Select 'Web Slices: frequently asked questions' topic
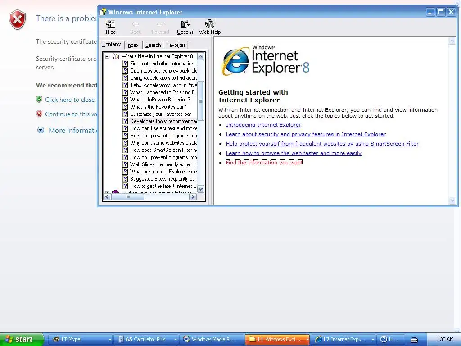The height and width of the screenshot is (346, 461). (x=163, y=164)
